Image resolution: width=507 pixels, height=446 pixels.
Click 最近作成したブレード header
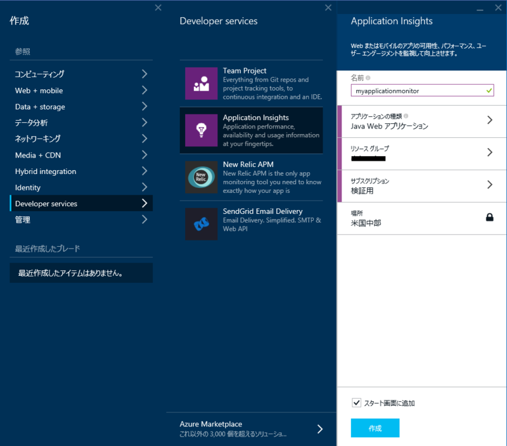click(48, 249)
